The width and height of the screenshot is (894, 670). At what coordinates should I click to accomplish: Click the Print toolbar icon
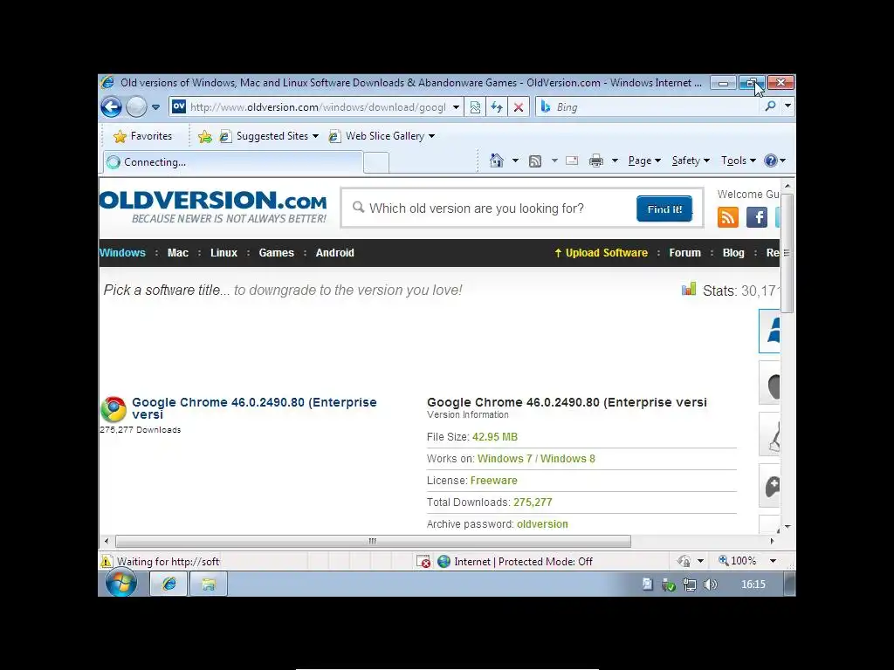coord(595,161)
